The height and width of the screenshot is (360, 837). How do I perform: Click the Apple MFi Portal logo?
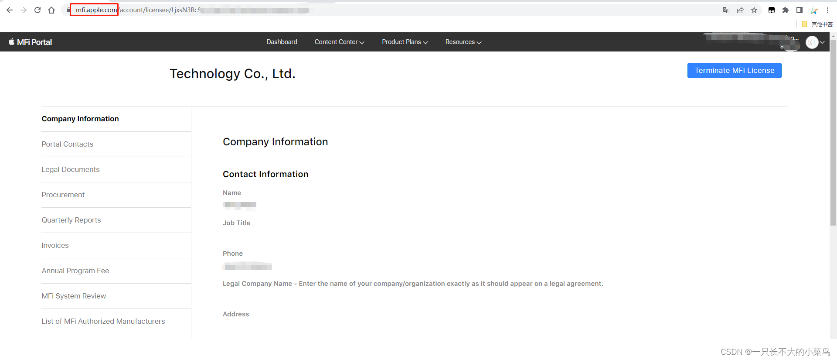(30, 42)
